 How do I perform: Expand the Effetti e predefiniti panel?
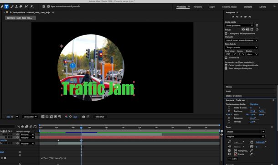pyautogui.click(x=234, y=96)
